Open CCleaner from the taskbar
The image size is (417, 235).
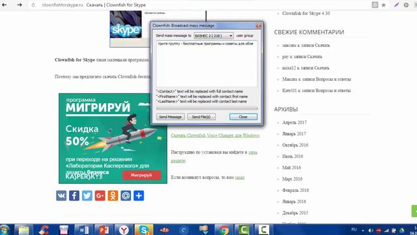click(44, 230)
